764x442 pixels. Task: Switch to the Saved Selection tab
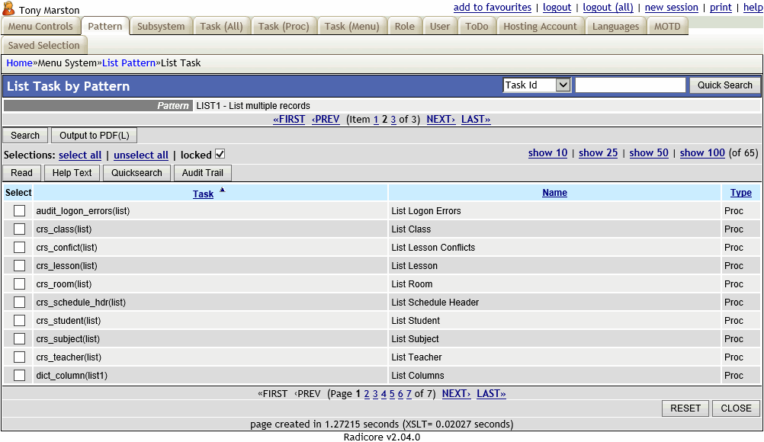click(x=44, y=45)
